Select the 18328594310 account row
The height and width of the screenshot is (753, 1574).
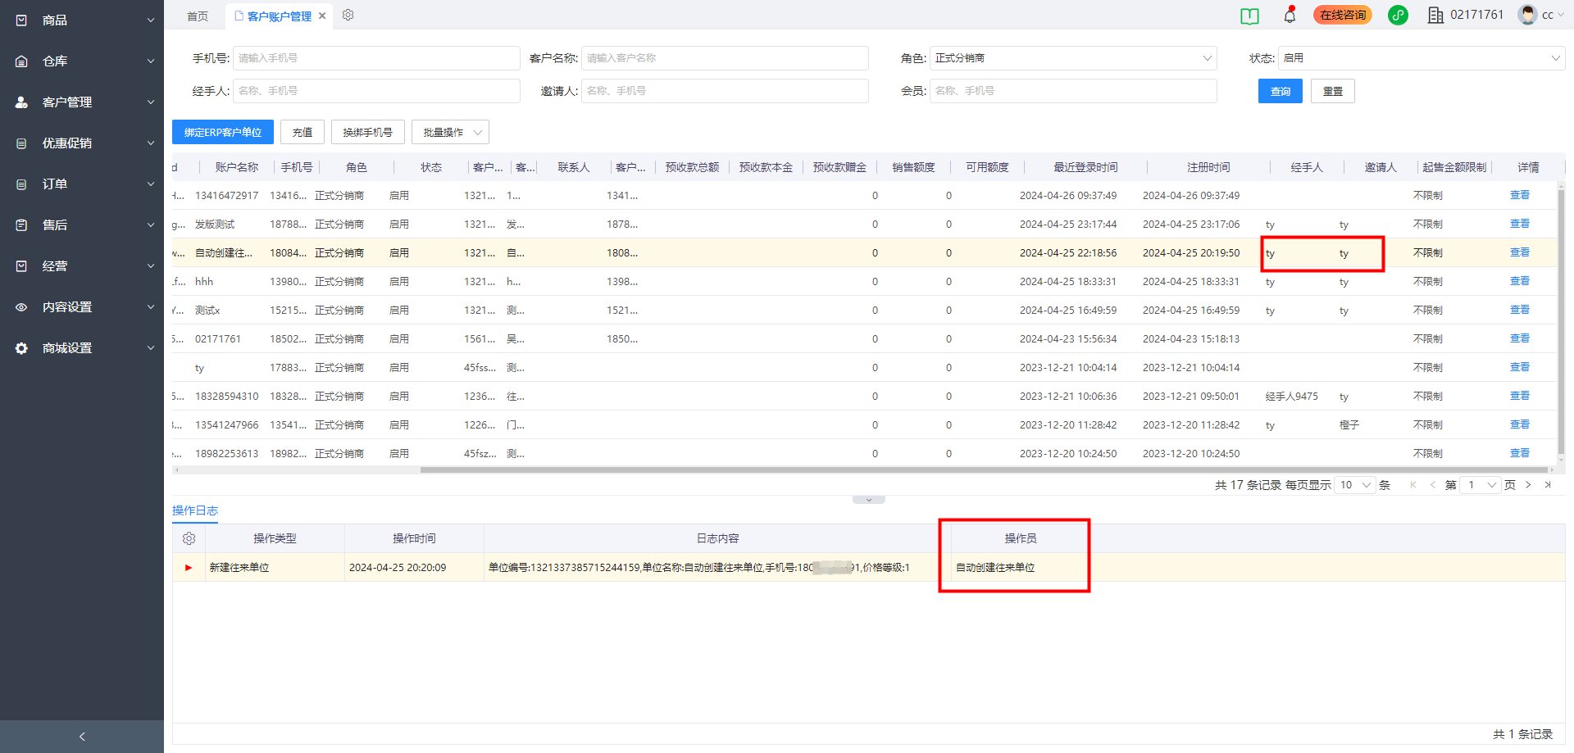coord(864,396)
